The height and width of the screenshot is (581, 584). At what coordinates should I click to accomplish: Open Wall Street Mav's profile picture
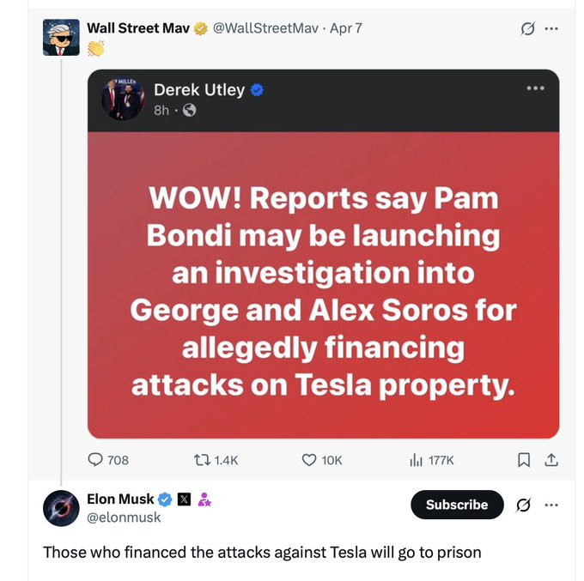coord(61,38)
